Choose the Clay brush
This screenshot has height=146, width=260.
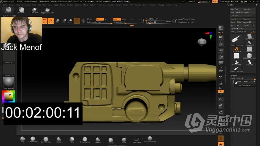click(22, 139)
